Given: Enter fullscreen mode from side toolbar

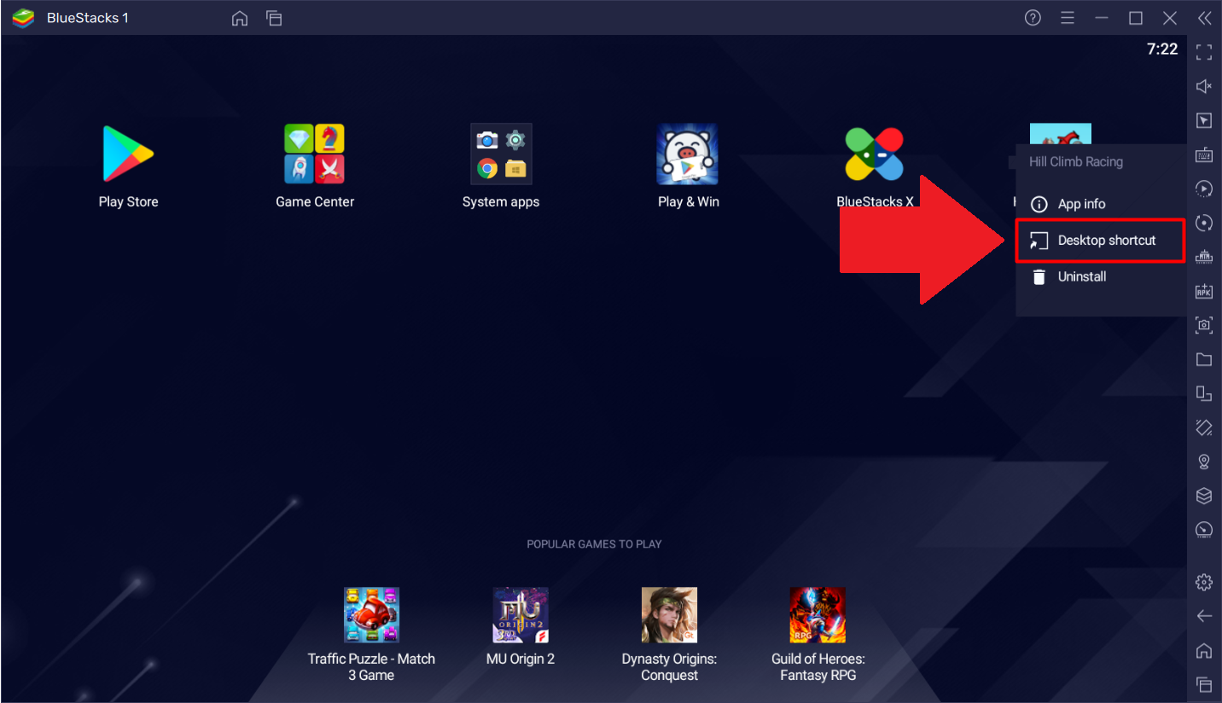Looking at the screenshot, I should (x=1204, y=52).
